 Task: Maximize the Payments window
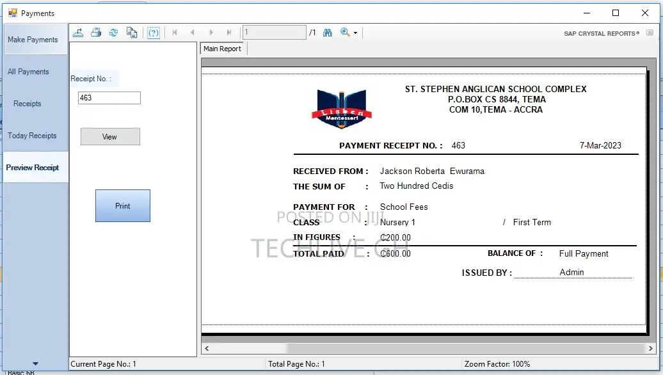tap(616, 13)
